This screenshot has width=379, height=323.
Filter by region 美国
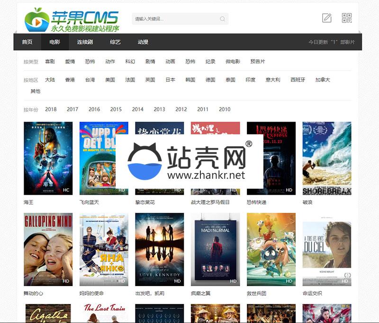click(x=110, y=80)
